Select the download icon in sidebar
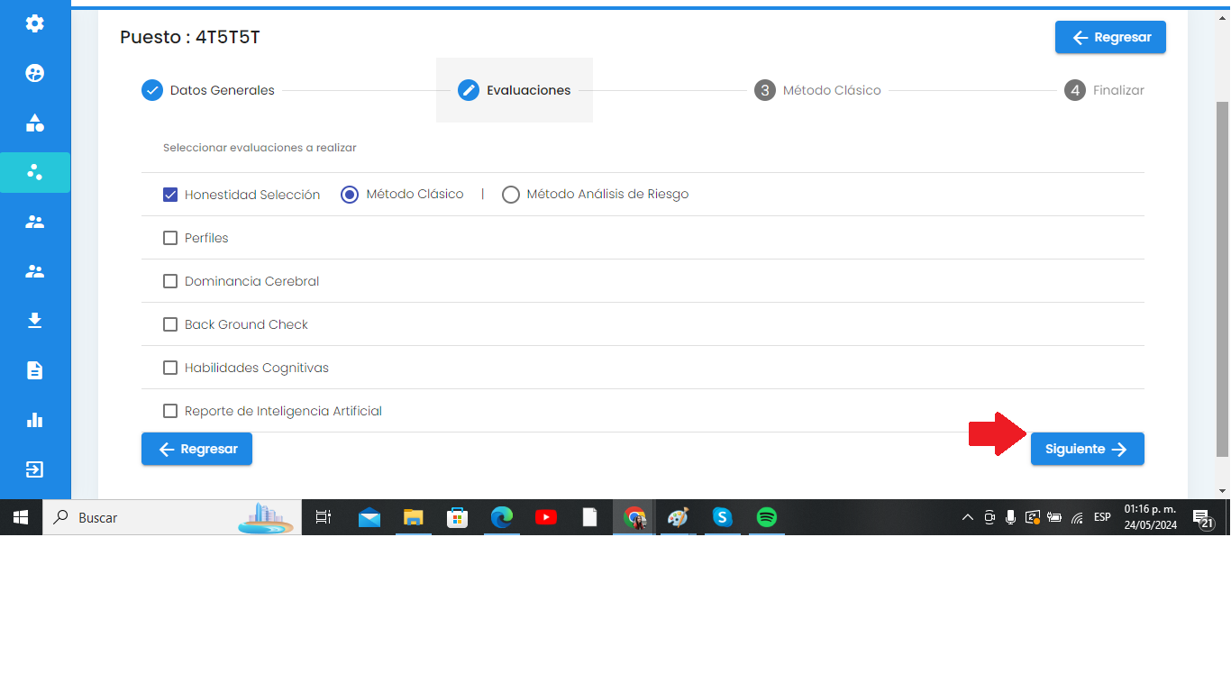The image size is (1231, 692). click(x=35, y=321)
